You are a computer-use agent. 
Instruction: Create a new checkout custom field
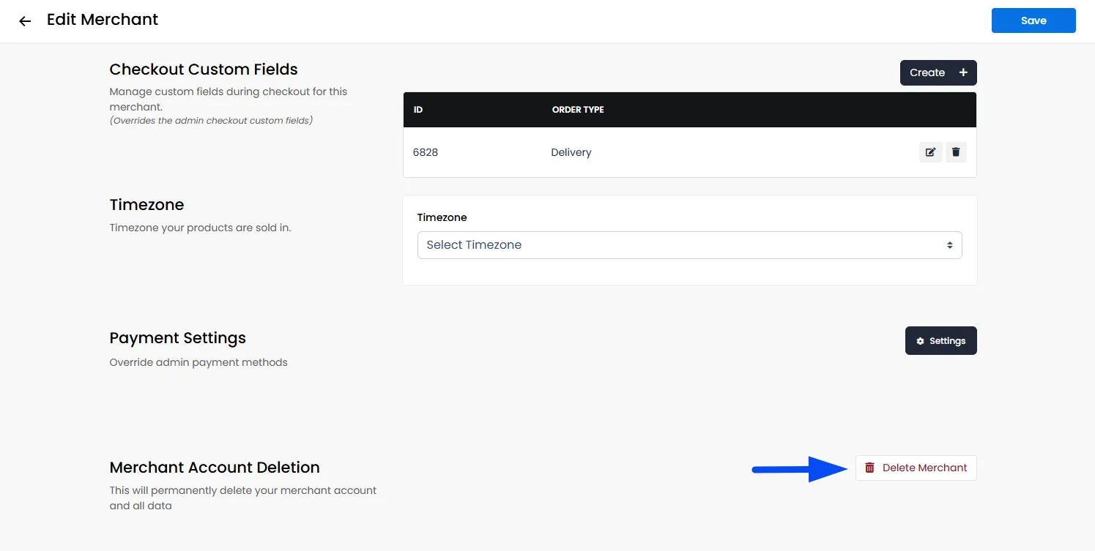(938, 72)
